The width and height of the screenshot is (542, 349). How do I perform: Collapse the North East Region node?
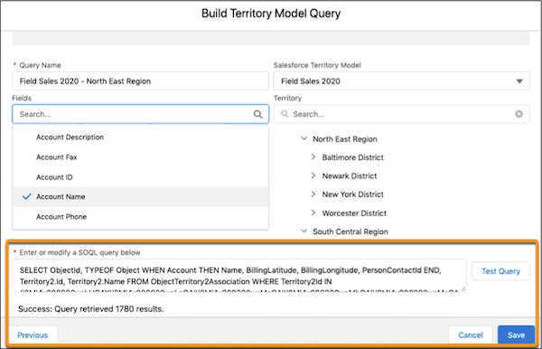click(304, 138)
